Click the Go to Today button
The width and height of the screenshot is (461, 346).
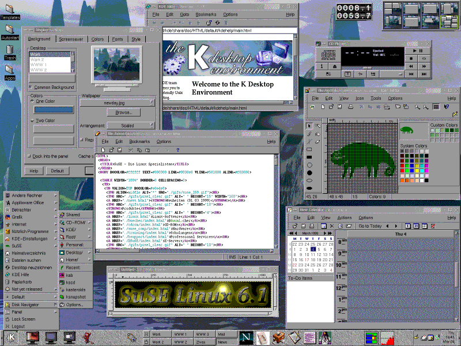(x=369, y=225)
